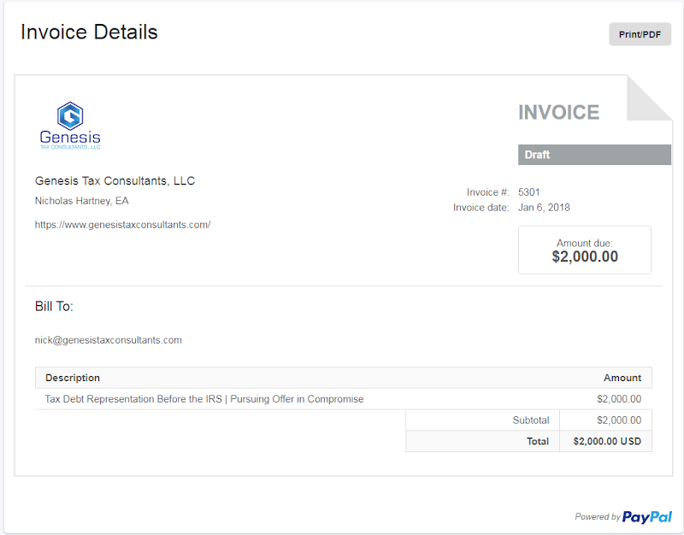Viewport: 684px width, 535px height.
Task: Click the INVOICE header text
Action: point(559,112)
